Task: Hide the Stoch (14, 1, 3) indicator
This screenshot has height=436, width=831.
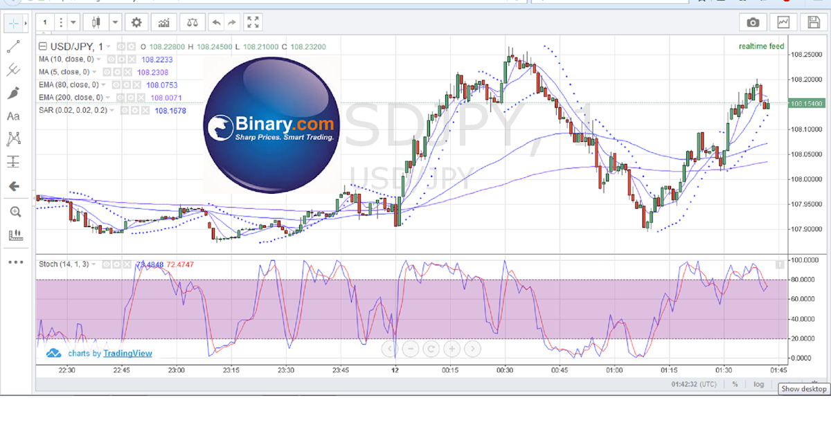Action: (x=106, y=264)
